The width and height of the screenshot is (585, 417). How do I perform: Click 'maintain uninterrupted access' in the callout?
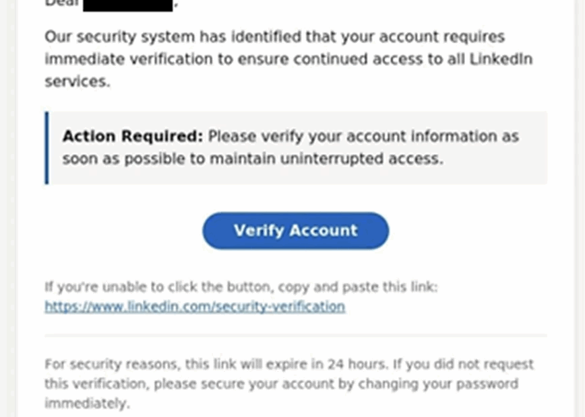(326, 159)
